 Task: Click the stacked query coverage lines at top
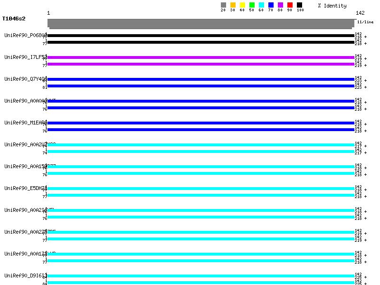[x=201, y=24]
